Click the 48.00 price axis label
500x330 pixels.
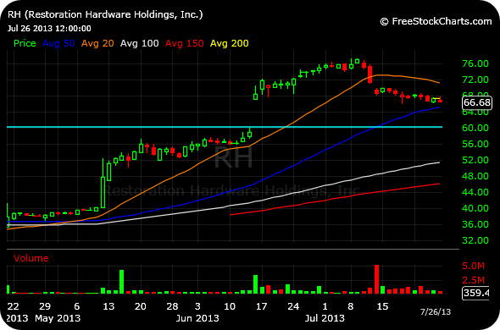click(475, 176)
